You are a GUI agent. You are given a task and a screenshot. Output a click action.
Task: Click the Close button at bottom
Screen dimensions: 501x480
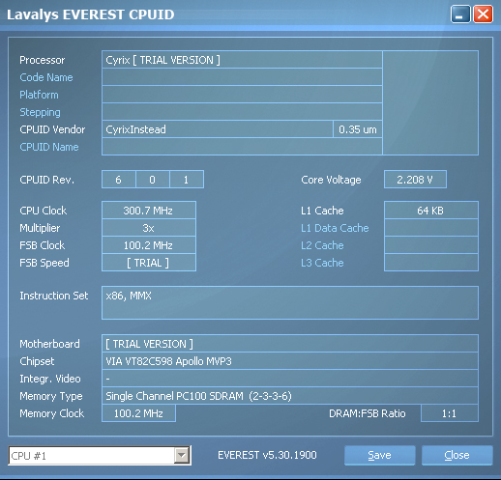[x=457, y=455]
